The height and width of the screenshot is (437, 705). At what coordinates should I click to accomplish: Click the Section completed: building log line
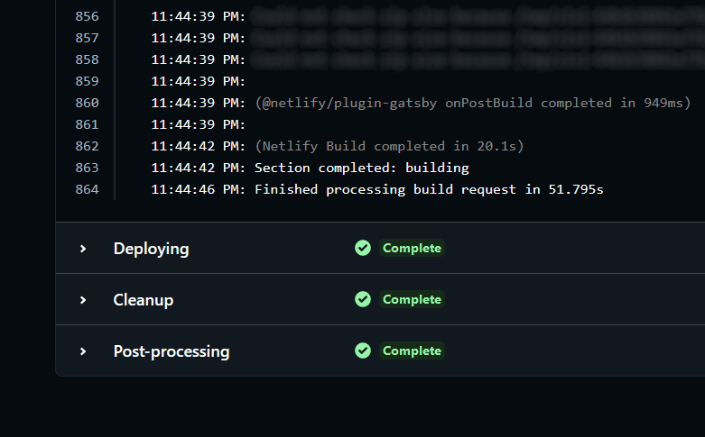[362, 168]
